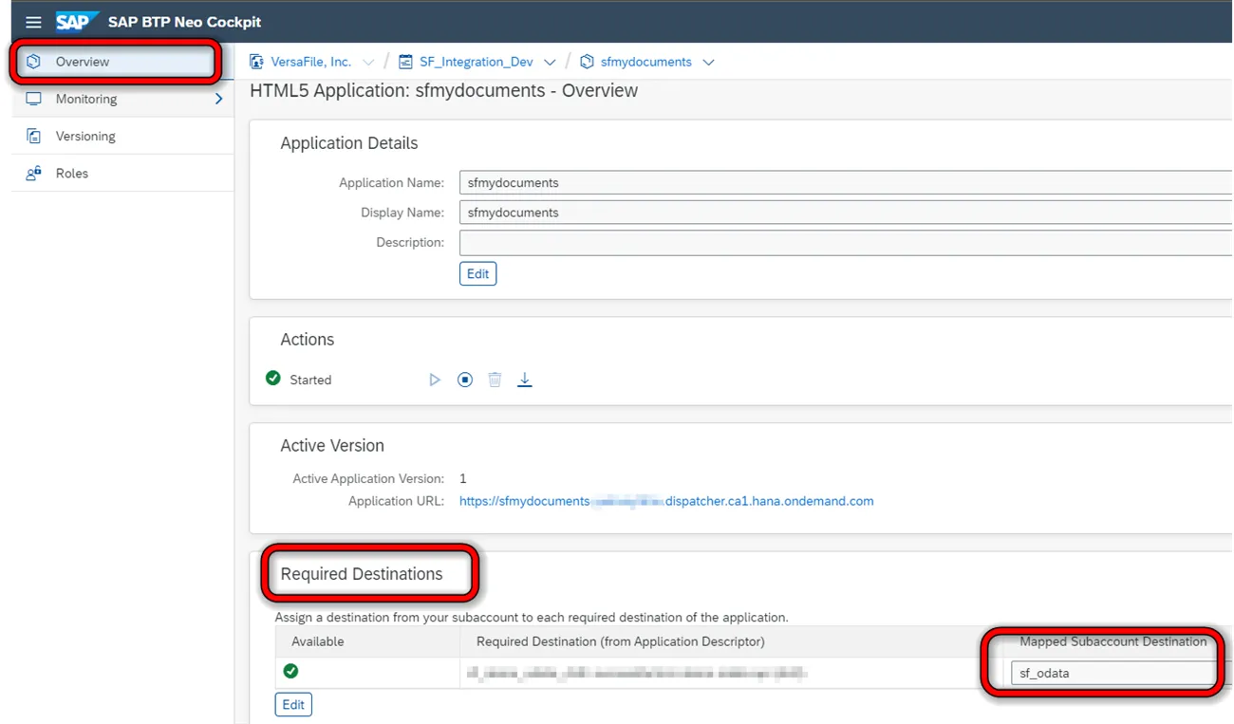The image size is (1234, 724).
Task: Open the hamburger navigation menu
Action: tap(33, 22)
